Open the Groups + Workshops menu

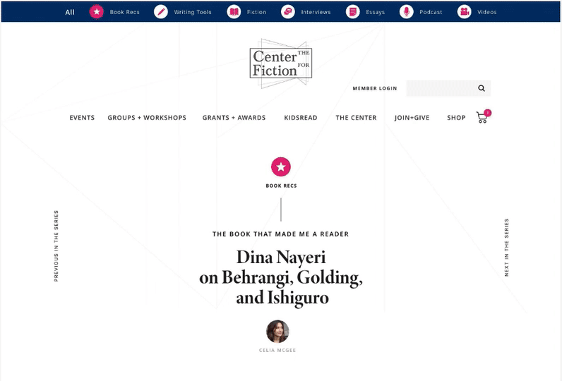click(147, 118)
